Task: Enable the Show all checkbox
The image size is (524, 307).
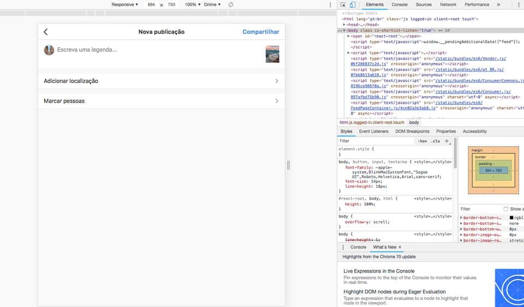Action: click(505, 209)
